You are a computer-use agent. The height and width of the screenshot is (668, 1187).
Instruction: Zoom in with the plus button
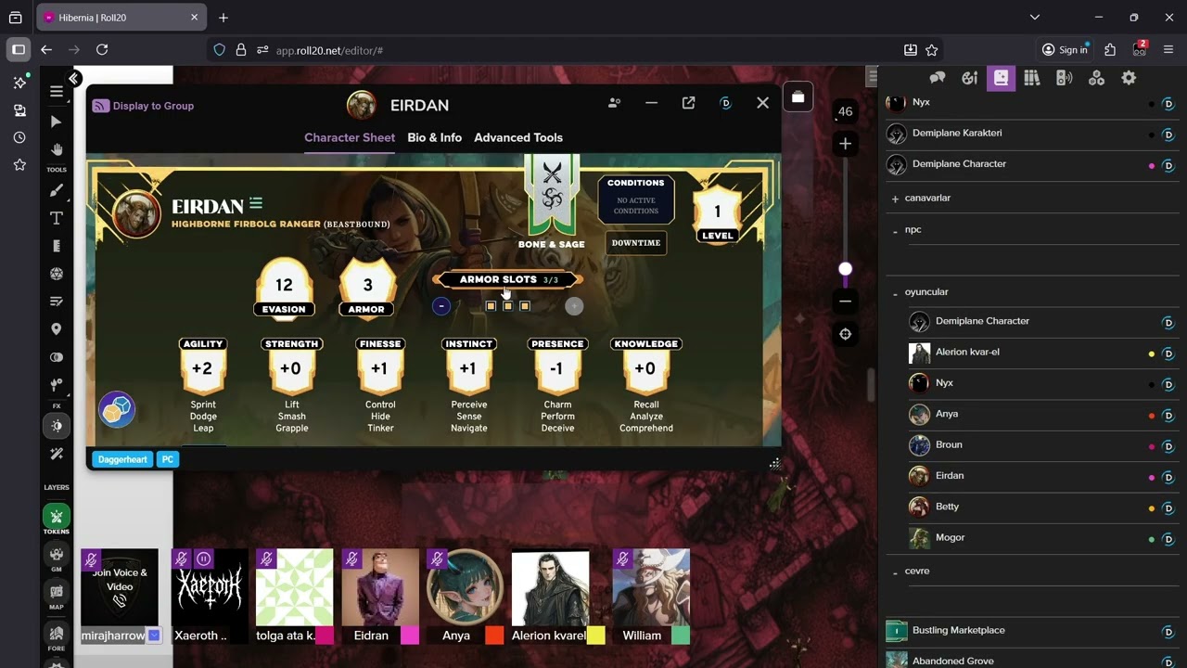click(845, 144)
